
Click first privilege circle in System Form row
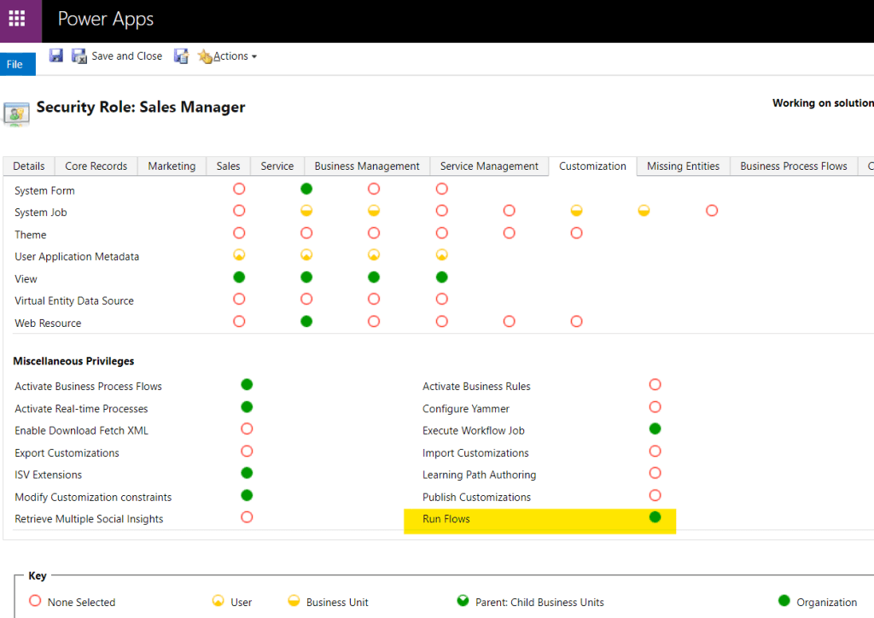[239, 189]
